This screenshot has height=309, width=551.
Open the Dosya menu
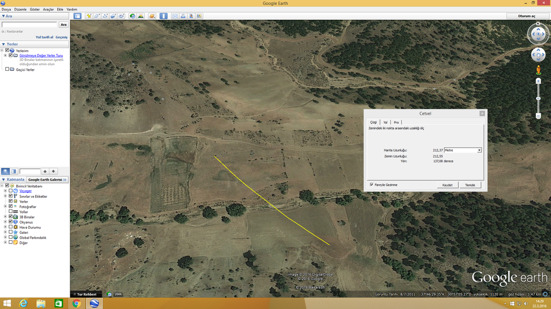coord(6,9)
